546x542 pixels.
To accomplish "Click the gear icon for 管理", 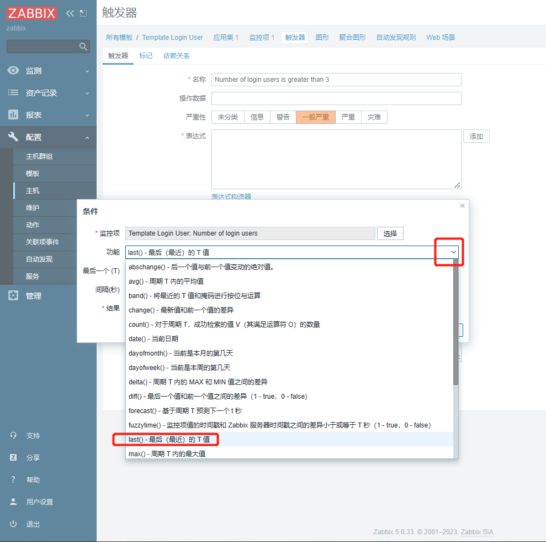I will pyautogui.click(x=13, y=296).
